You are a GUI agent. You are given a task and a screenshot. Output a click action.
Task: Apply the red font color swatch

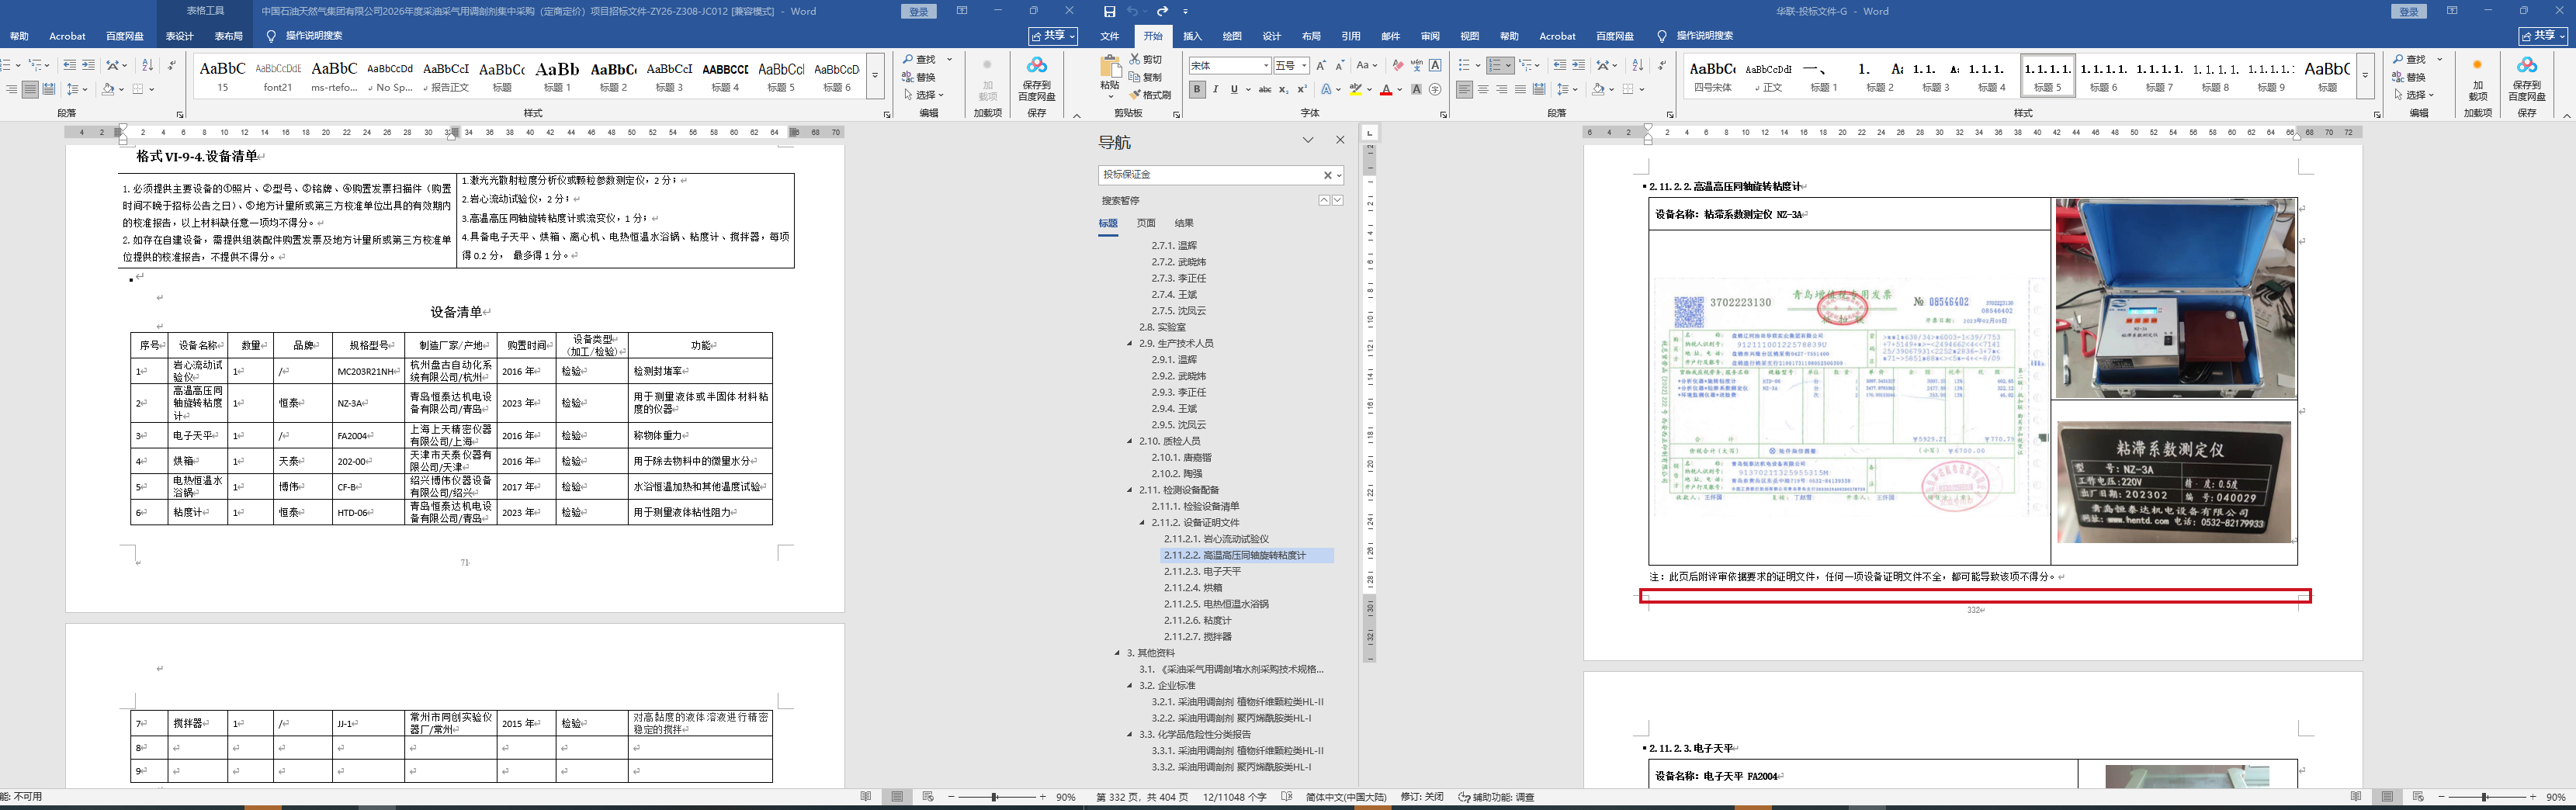[1385, 90]
